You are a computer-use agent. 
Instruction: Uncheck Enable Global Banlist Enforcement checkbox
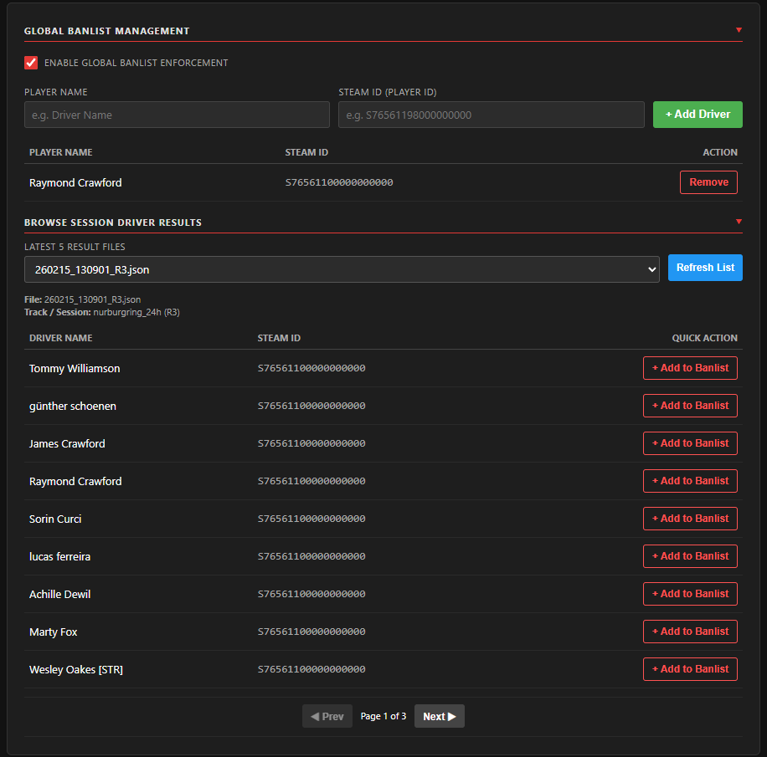pos(31,63)
